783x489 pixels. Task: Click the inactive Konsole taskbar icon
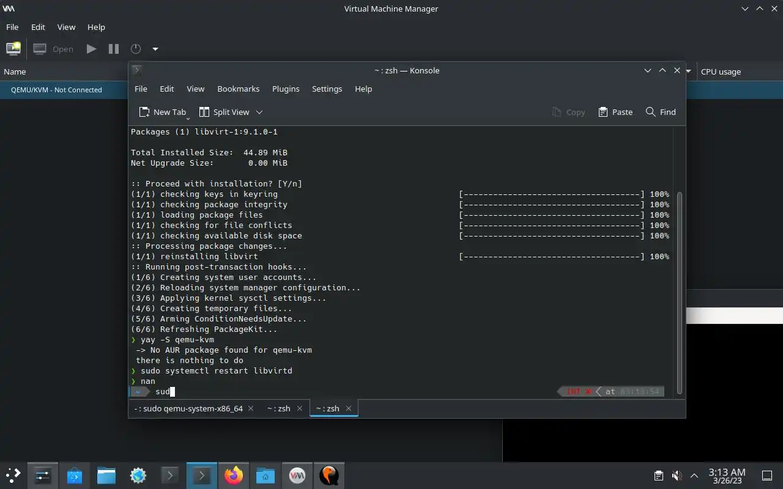point(170,475)
